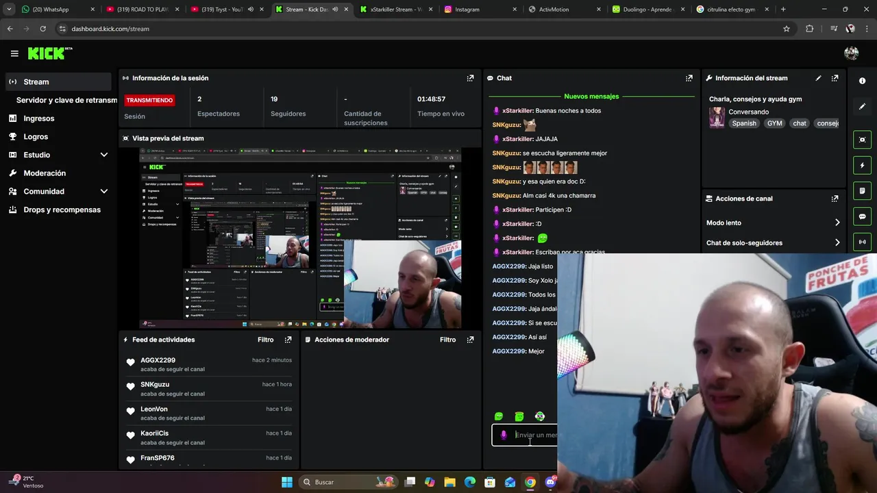This screenshot has width=877, height=493.
Task: Open the profile avatar menu
Action: pyautogui.click(x=852, y=53)
